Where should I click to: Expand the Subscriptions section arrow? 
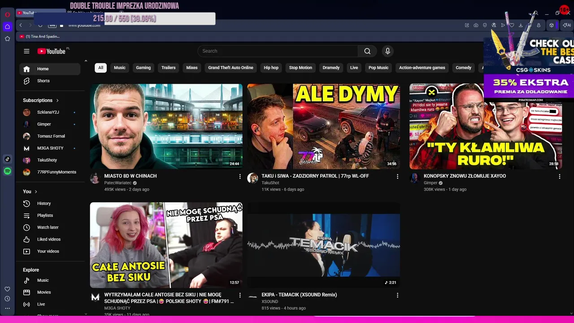point(57,100)
